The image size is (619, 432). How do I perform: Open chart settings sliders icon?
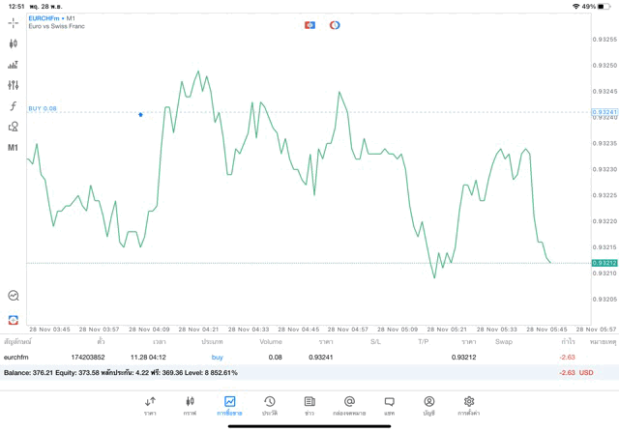[14, 85]
